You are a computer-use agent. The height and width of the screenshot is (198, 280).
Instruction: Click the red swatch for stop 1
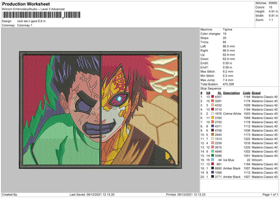[x=212, y=97]
